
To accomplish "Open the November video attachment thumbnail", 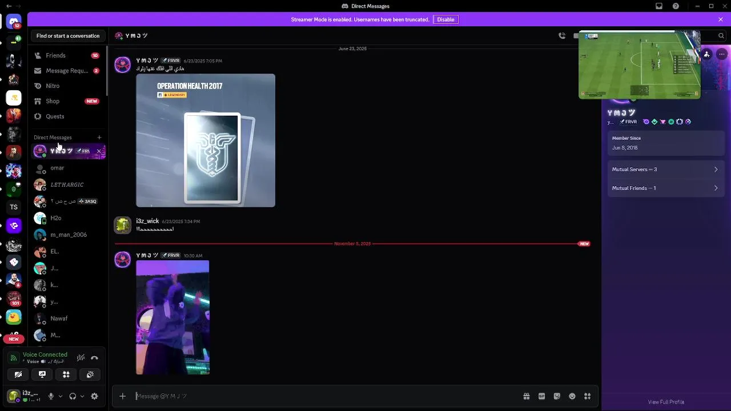I will 172,317.
